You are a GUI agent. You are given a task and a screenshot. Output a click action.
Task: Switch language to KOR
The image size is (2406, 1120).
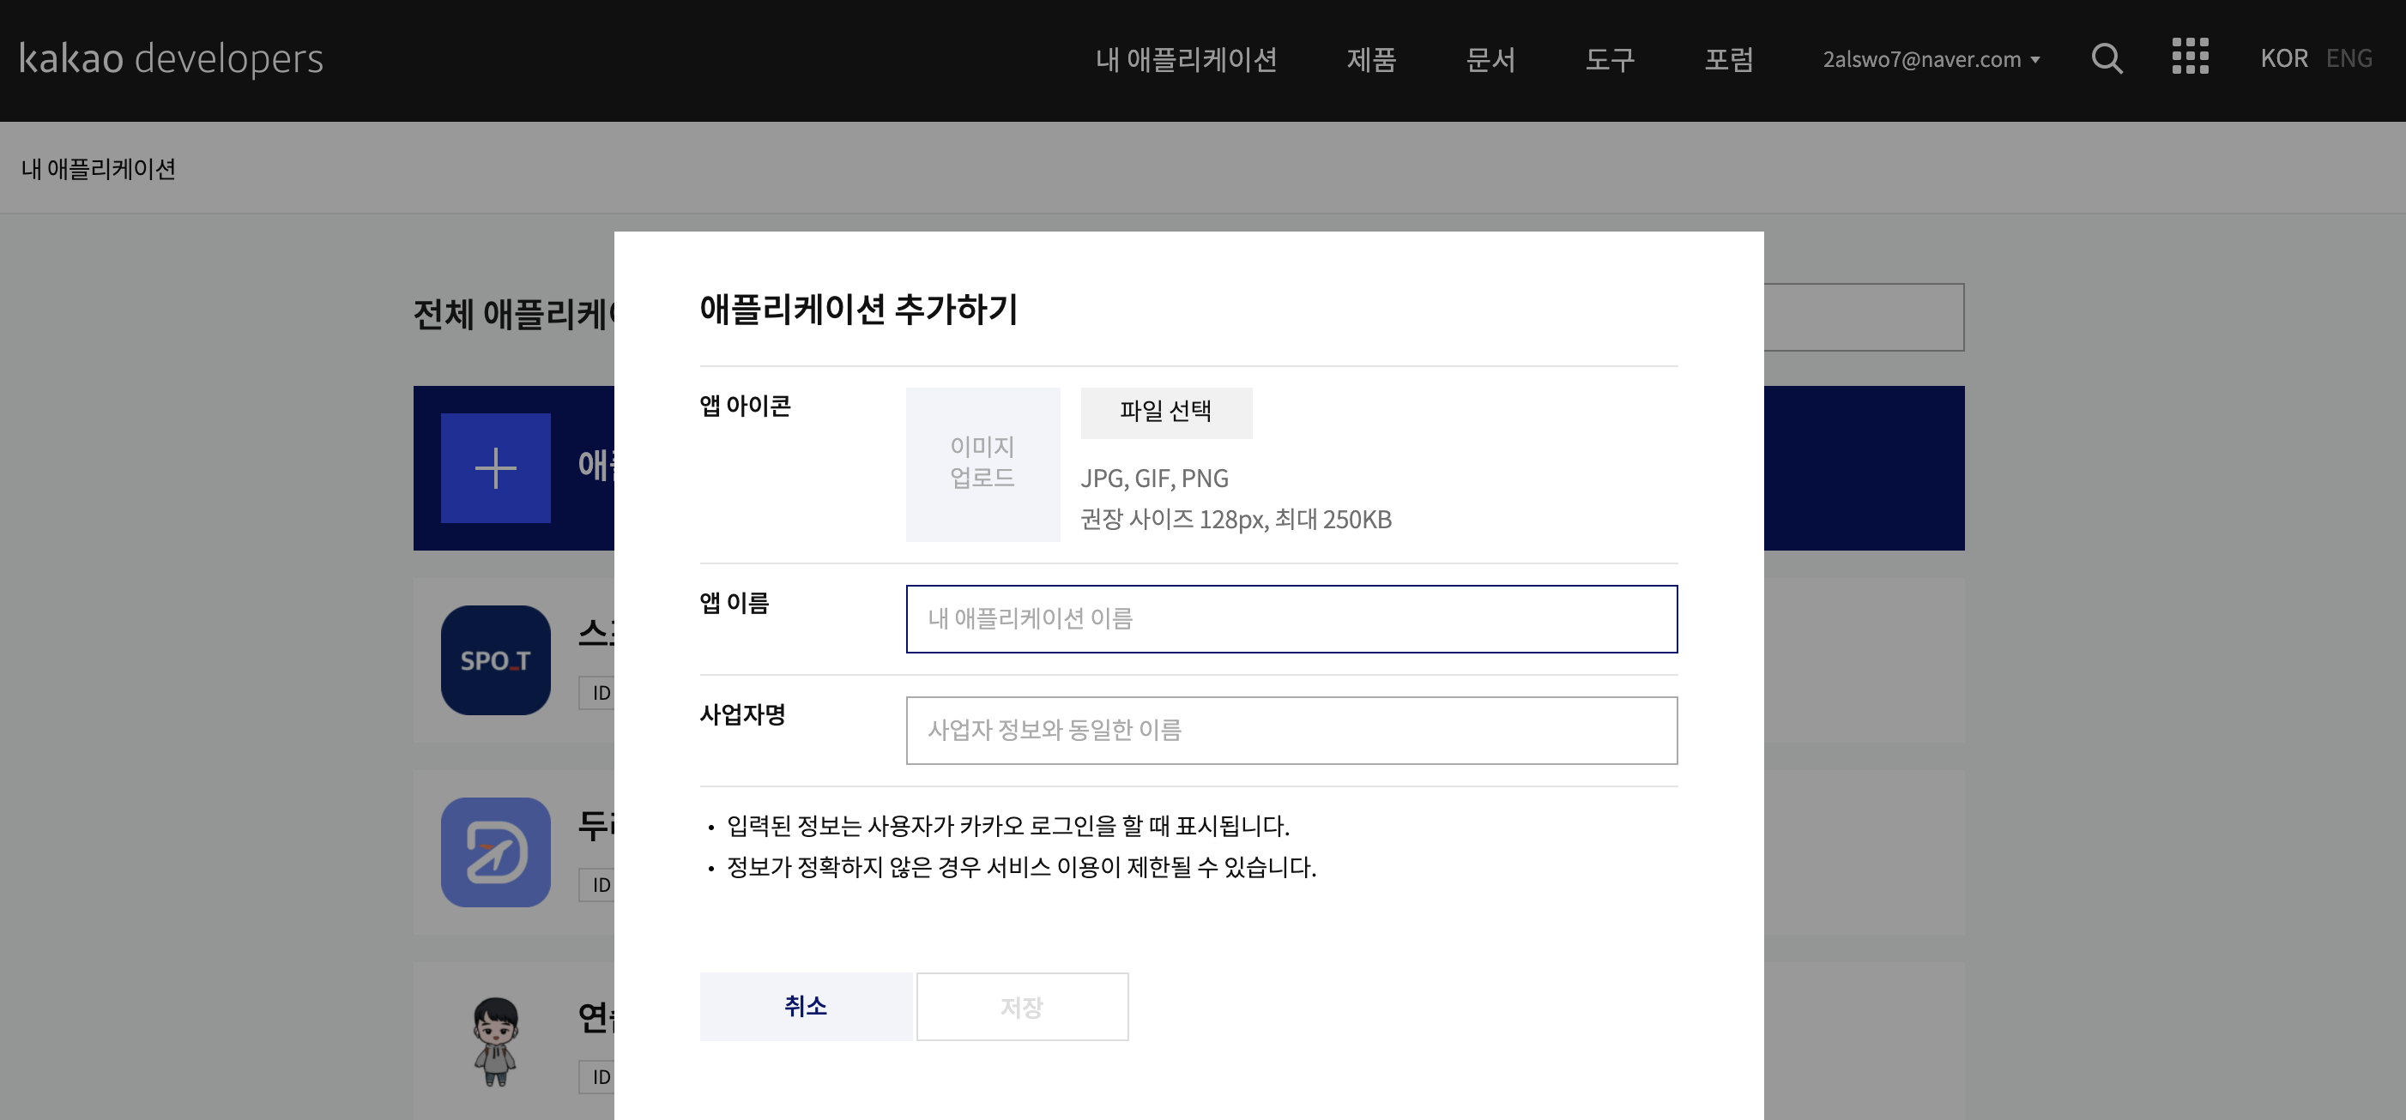tap(2282, 59)
